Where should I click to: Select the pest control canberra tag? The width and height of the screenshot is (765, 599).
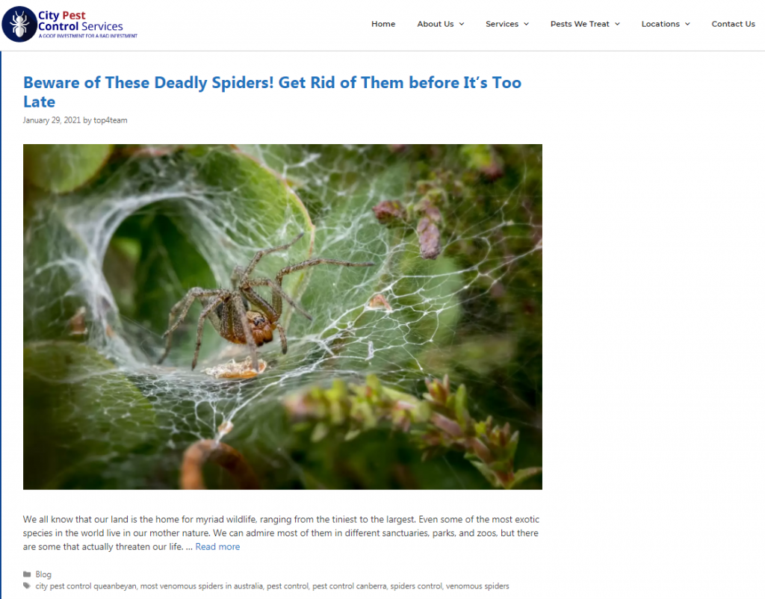coord(350,586)
